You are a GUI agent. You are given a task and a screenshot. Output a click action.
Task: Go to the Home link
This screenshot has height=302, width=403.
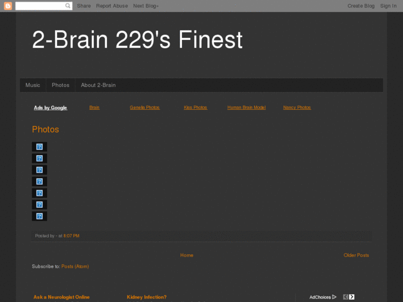click(187, 255)
